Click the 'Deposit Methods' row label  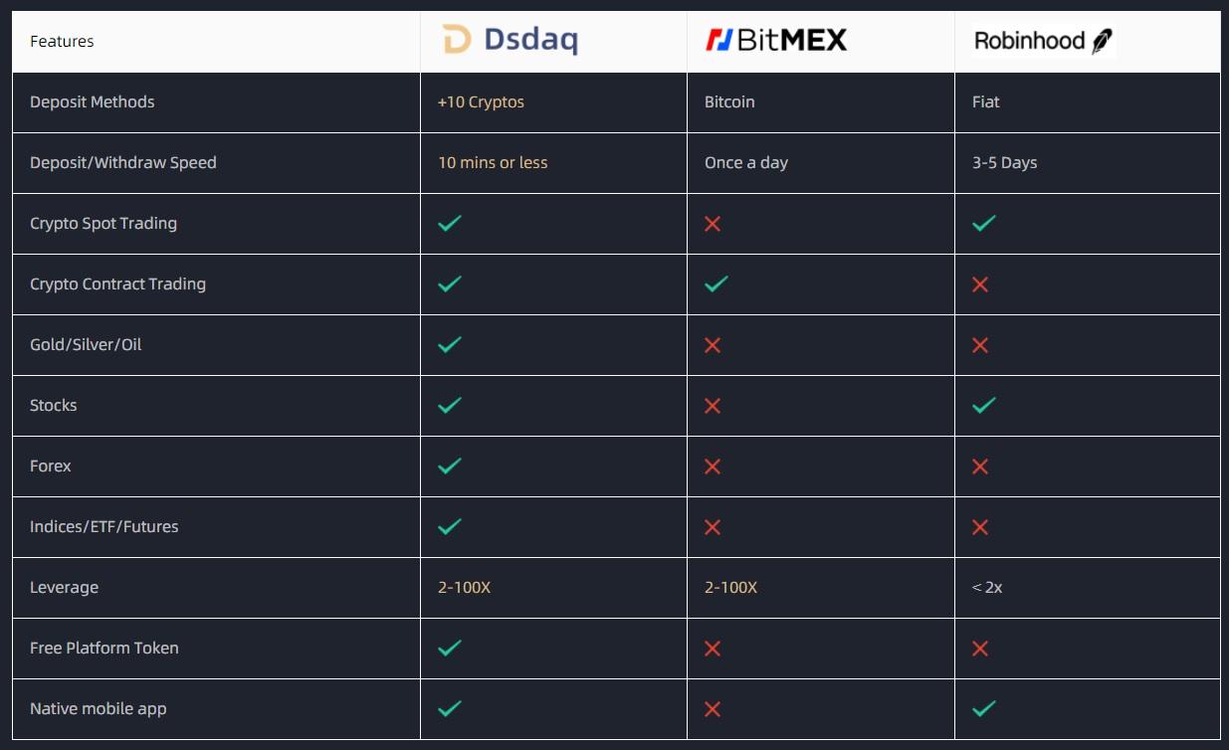click(x=93, y=101)
